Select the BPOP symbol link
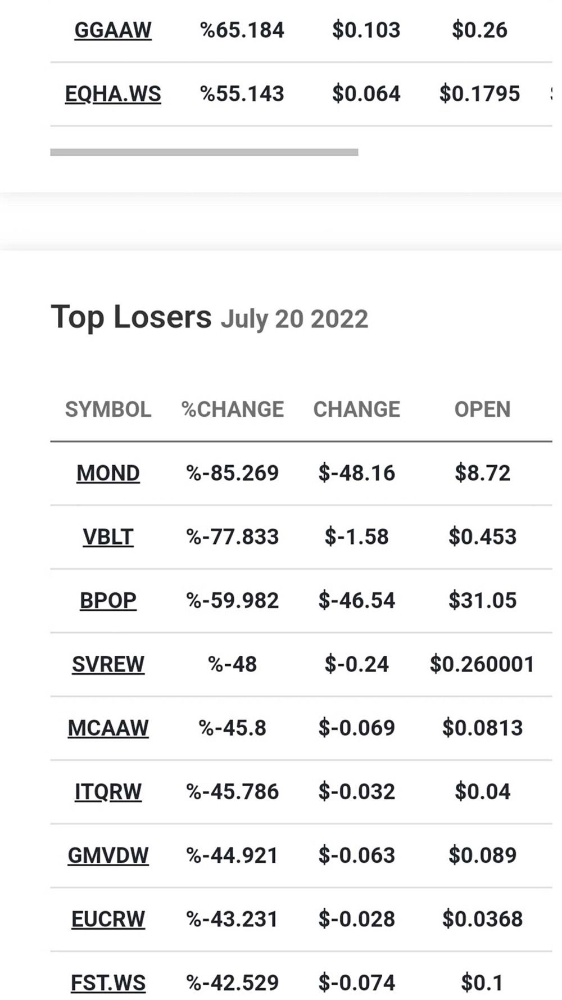 point(108,601)
